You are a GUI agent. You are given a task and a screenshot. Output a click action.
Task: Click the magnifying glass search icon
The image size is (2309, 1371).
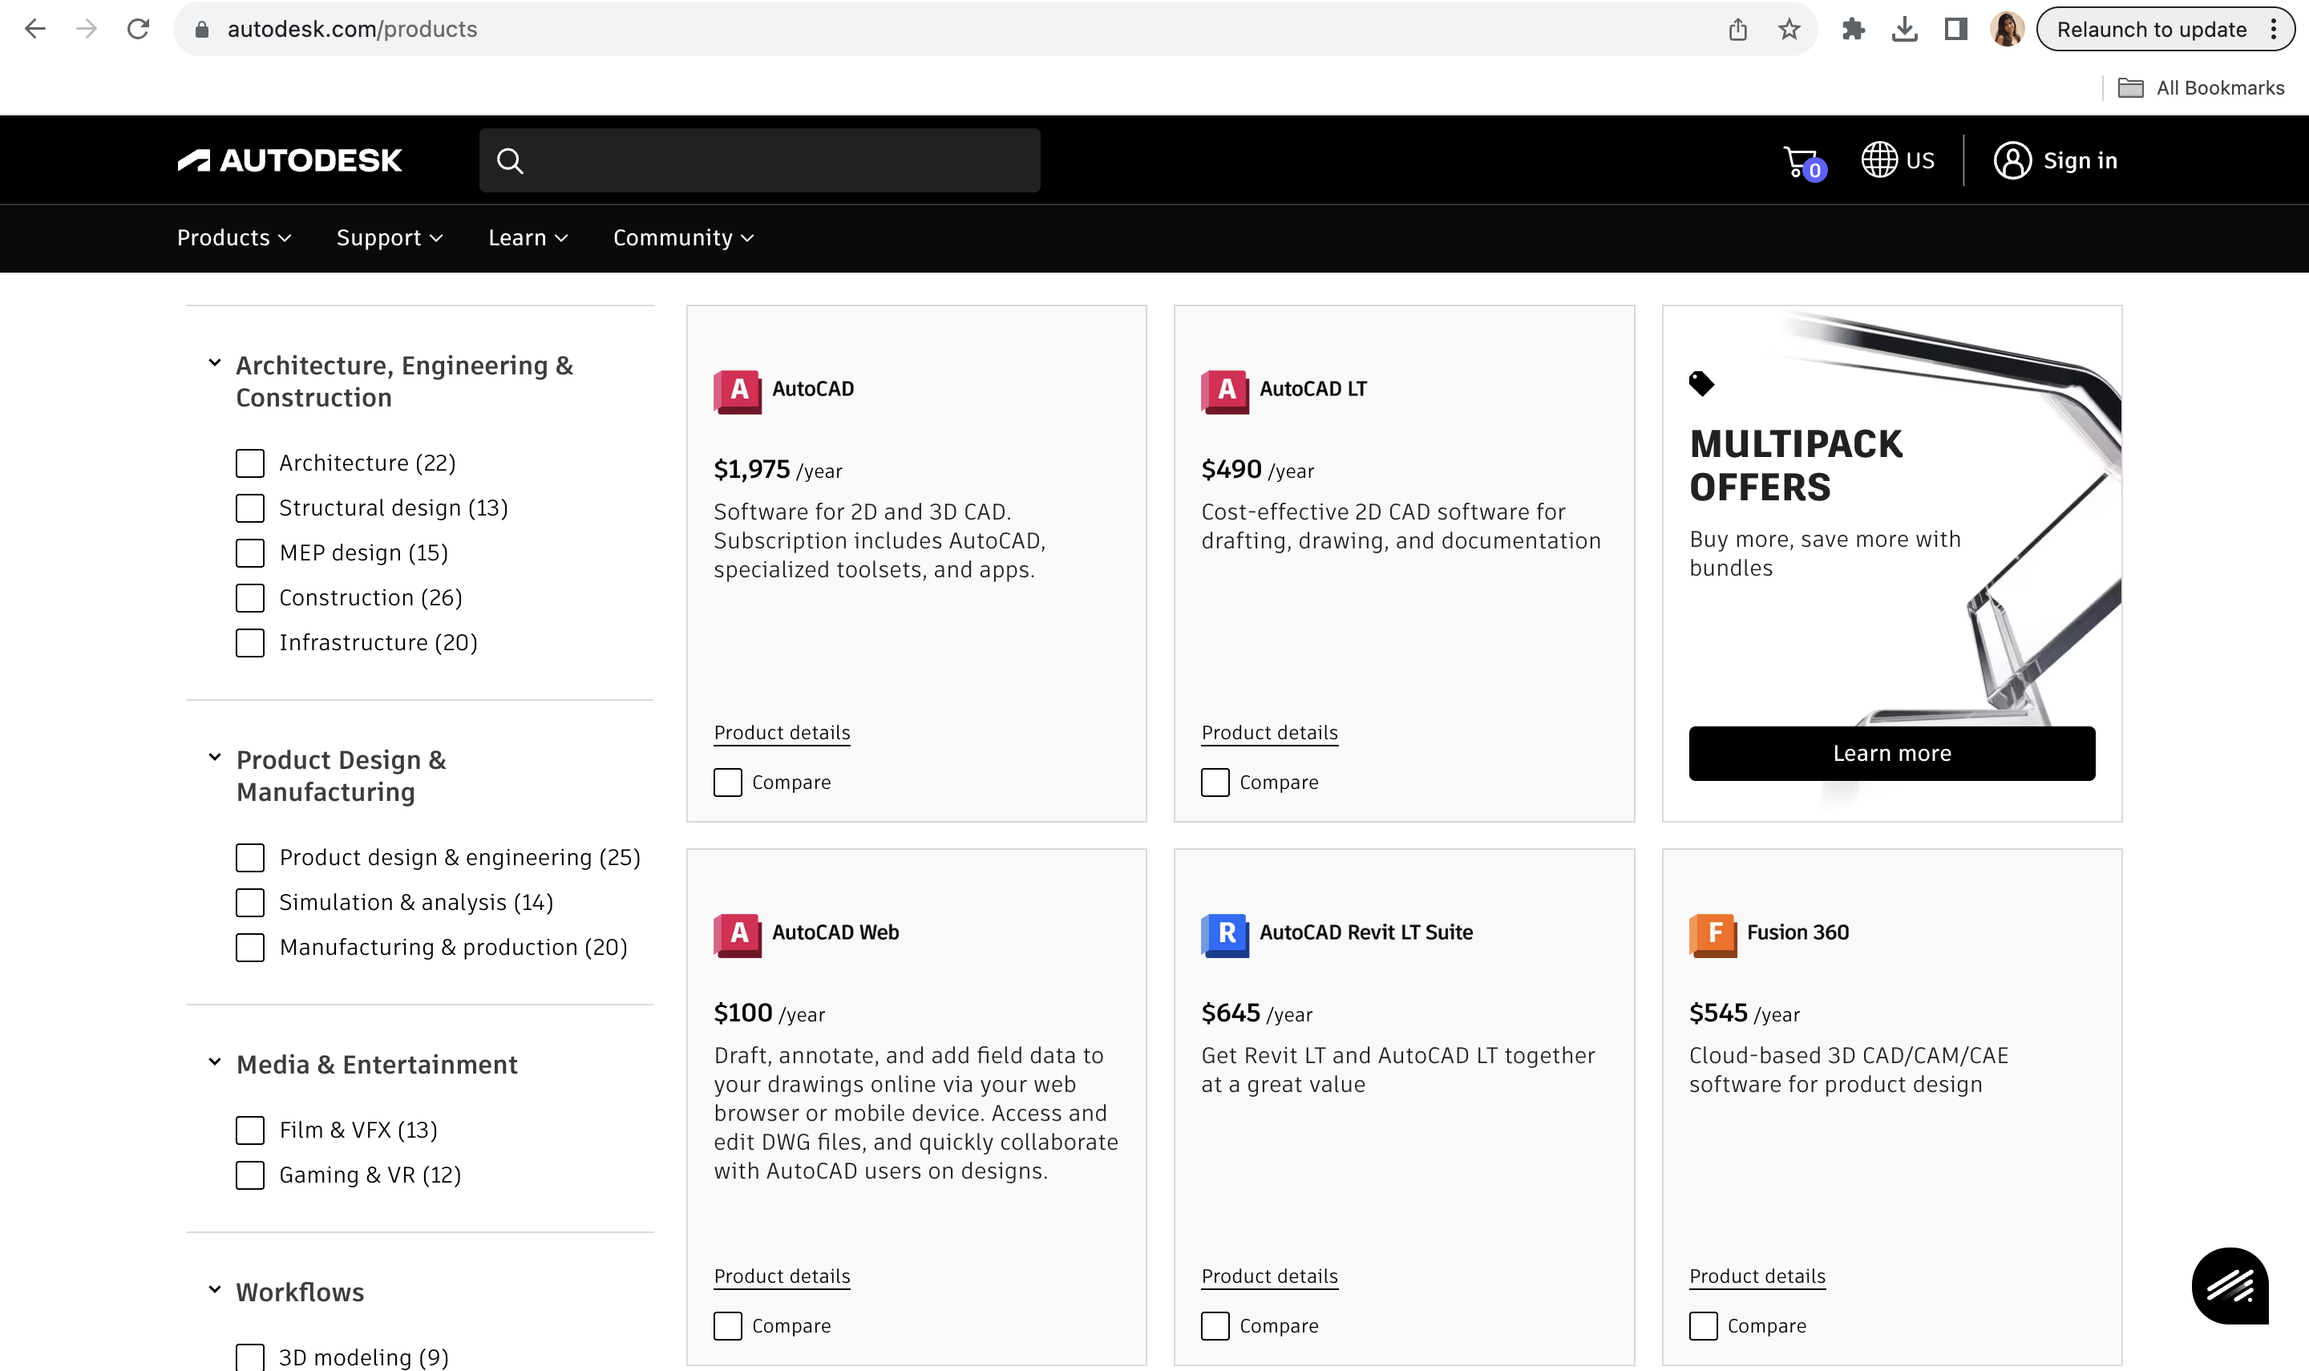(x=510, y=160)
